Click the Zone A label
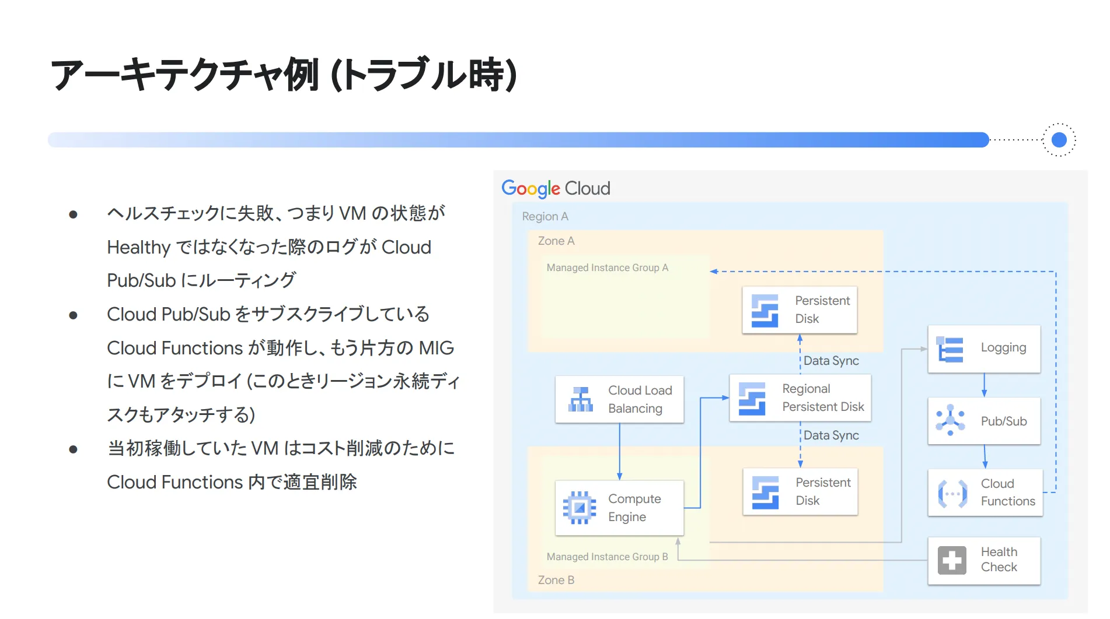 (x=556, y=241)
